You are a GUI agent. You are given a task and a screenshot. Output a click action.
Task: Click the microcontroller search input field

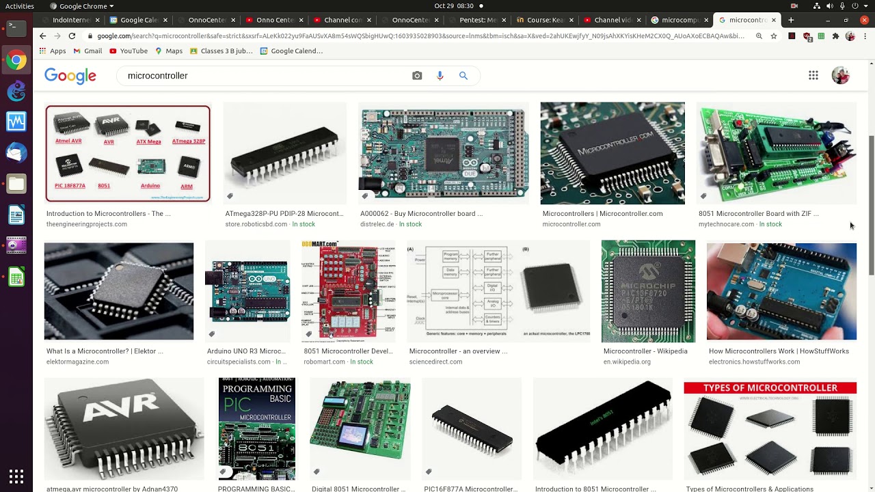pyautogui.click(x=263, y=76)
